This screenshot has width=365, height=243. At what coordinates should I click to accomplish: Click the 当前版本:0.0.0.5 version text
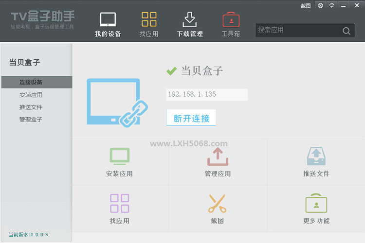(28, 235)
